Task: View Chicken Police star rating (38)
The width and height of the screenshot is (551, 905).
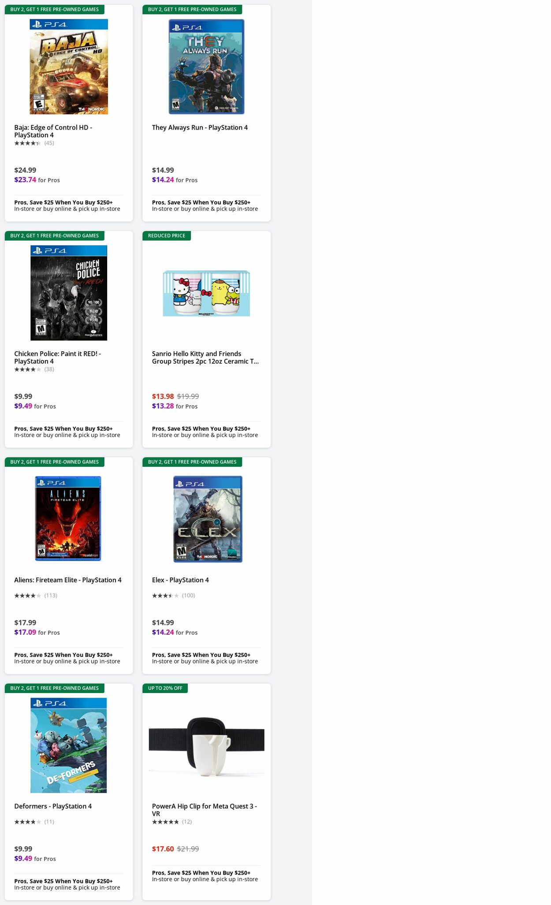Action: [34, 369]
